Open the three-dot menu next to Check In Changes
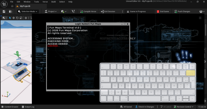 tap(157, 107)
